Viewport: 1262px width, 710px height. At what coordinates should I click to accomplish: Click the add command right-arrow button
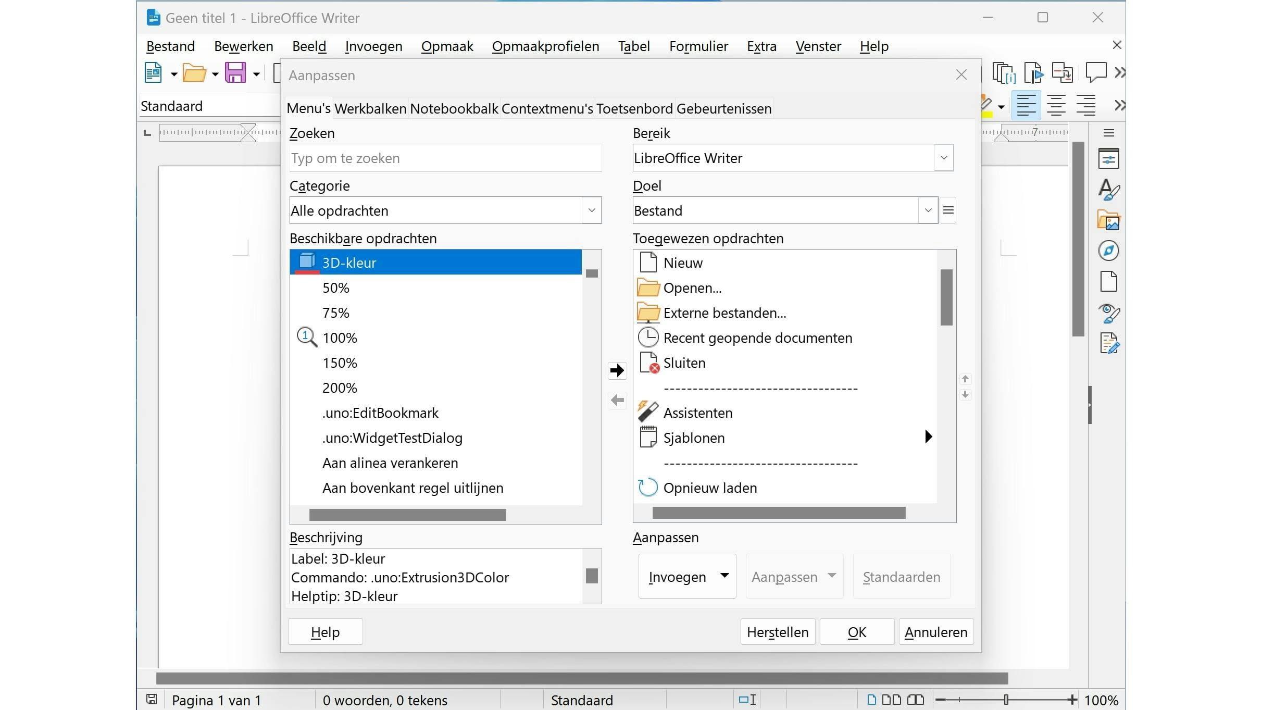(617, 370)
